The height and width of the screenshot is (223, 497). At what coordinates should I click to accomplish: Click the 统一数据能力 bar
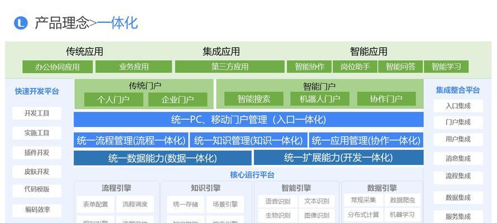point(163,158)
